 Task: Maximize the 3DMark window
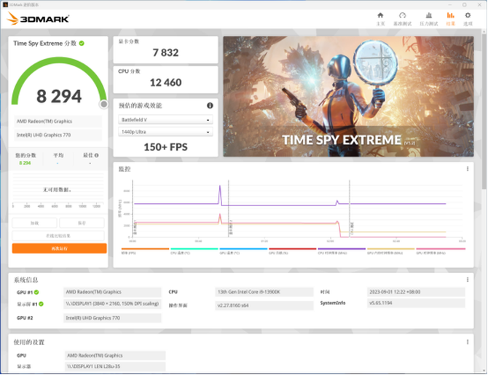465,4
